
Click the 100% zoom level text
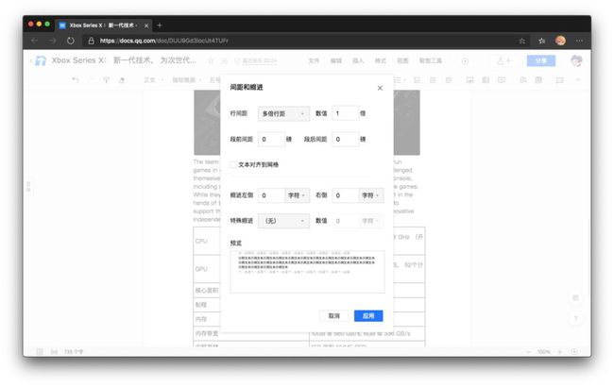click(544, 352)
